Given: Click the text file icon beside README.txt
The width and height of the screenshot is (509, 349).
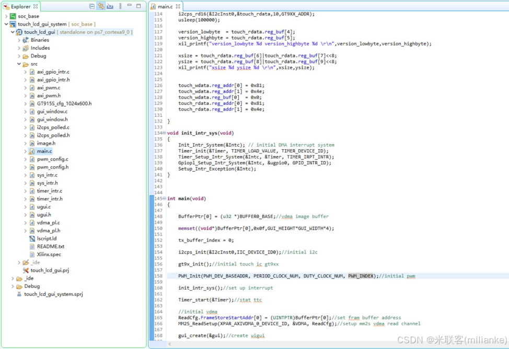Looking at the screenshot, I should tap(32, 246).
